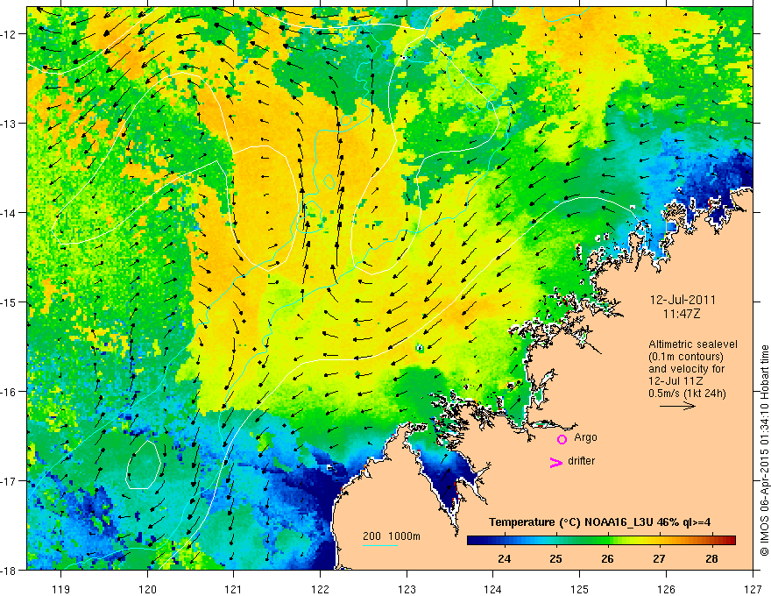This screenshot has width=771, height=596.
Task: Click the '200 1000m' bathymetry label
Action: pos(392,536)
